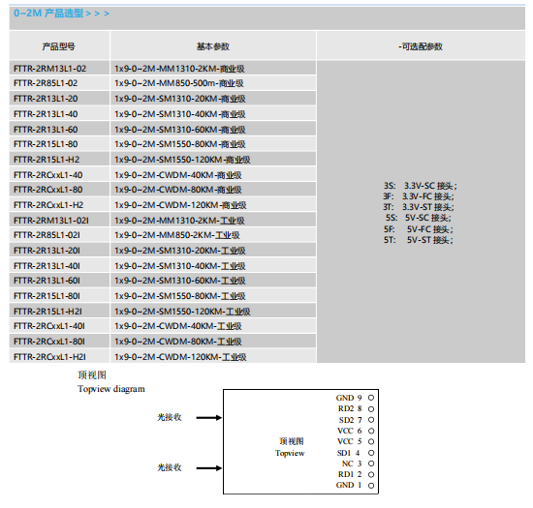Select the FTTR-2R13L1-20 row
533x508 pixels.
[163, 99]
